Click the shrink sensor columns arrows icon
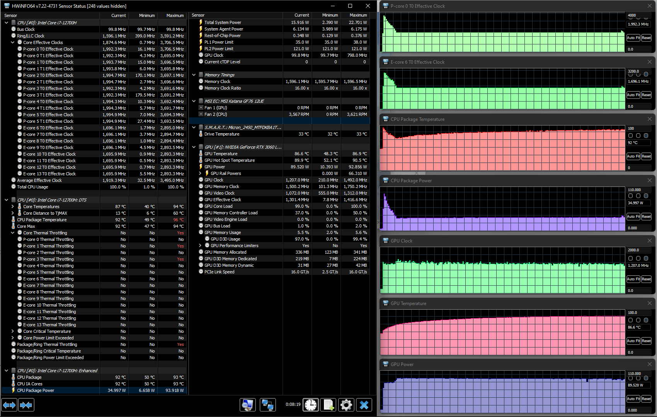657x417 pixels. (x=26, y=405)
